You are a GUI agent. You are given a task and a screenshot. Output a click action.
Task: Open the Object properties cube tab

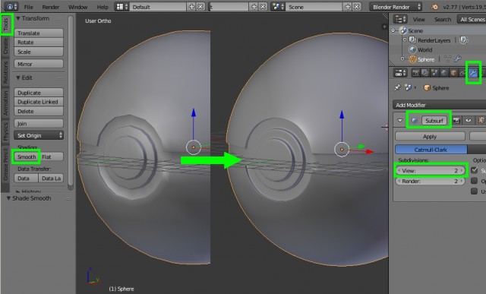[454, 73]
